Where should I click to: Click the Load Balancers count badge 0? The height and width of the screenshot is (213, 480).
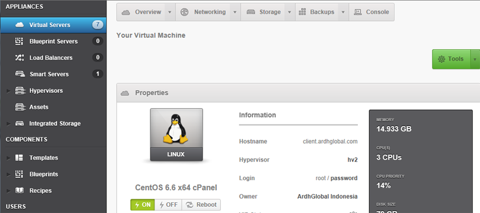pos(98,57)
